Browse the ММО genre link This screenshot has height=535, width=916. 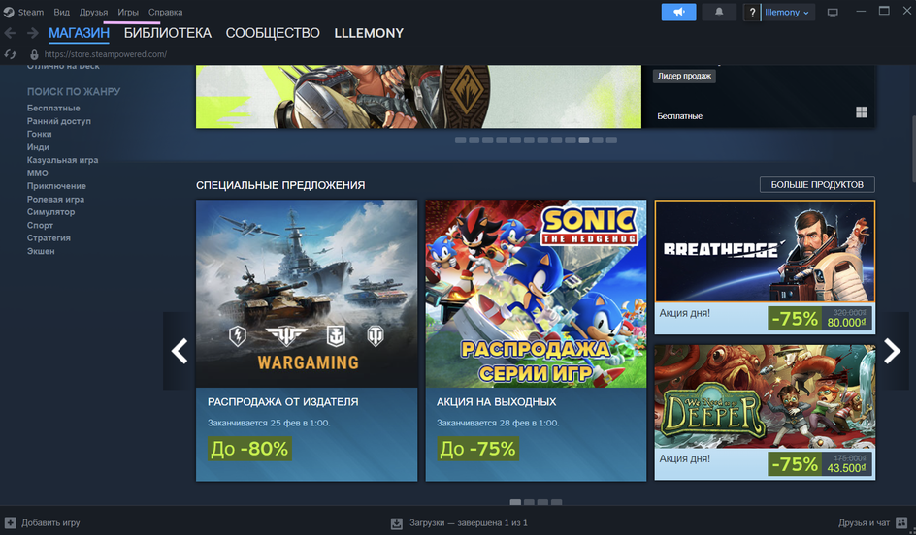[x=38, y=173]
